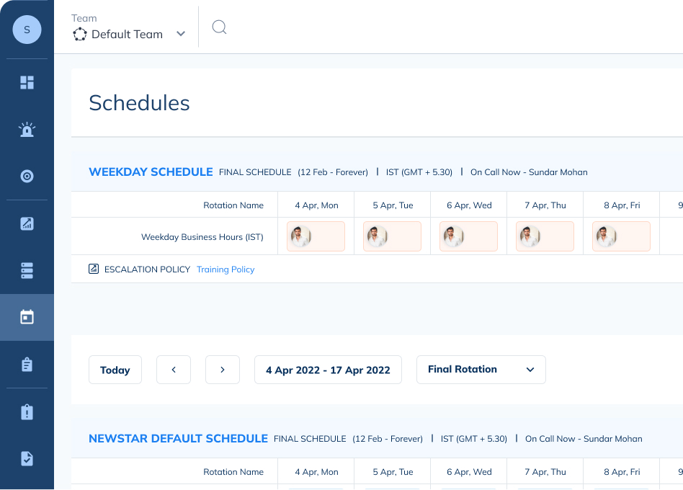Screen dimensions: 683x490
Task: Expand the Final Rotation selector
Action: click(x=481, y=369)
